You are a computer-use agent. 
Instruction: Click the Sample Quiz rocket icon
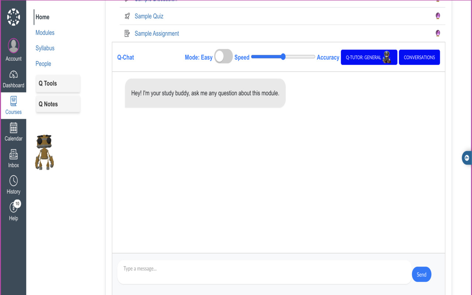127,16
